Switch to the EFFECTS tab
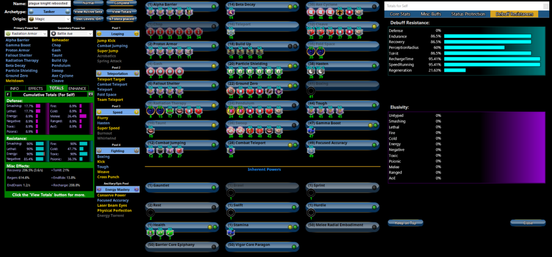Screen dimensions: 552x257 coord(35,88)
